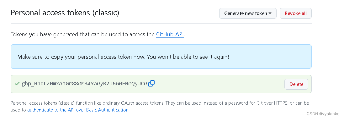Screen dimensions: 344x119
Task: Click the 'Tokens you have generated' description text
Action: click(x=98, y=34)
